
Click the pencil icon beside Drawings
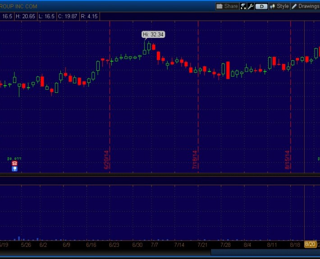pyautogui.click(x=294, y=6)
